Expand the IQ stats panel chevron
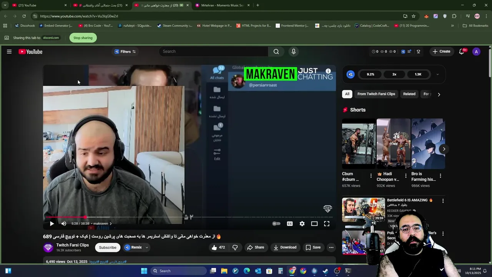 tap(437, 74)
